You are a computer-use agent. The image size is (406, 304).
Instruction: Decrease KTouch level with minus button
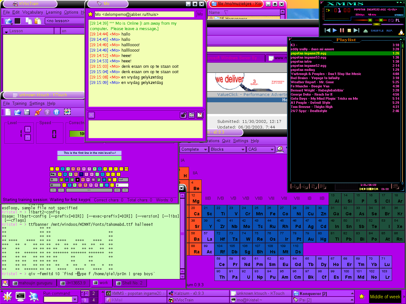tap(28, 137)
